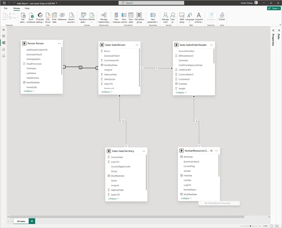Open the Help ribbon tab
Image resolution: width=282 pixels, height=228 pixels.
pos(27,8)
